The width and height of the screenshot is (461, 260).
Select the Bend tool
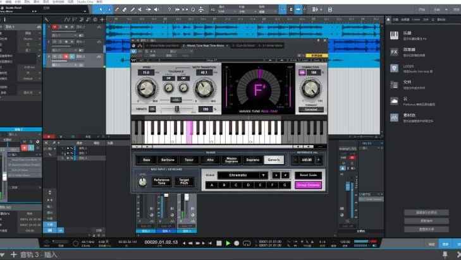click(x=148, y=9)
